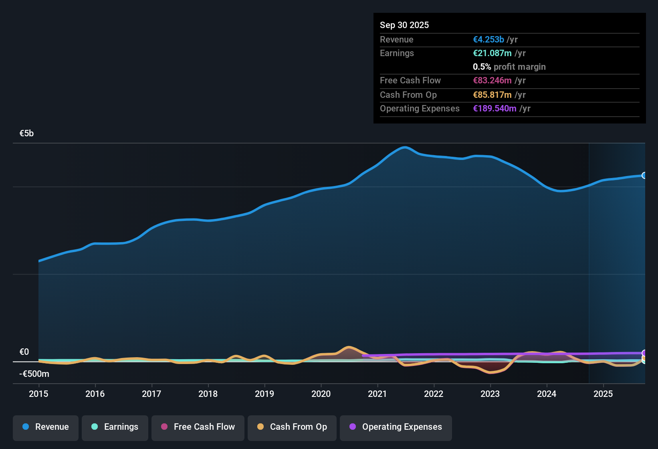Click the pink Free Cash Flow dot icon
Viewport: 658px width, 449px height.
164,427
